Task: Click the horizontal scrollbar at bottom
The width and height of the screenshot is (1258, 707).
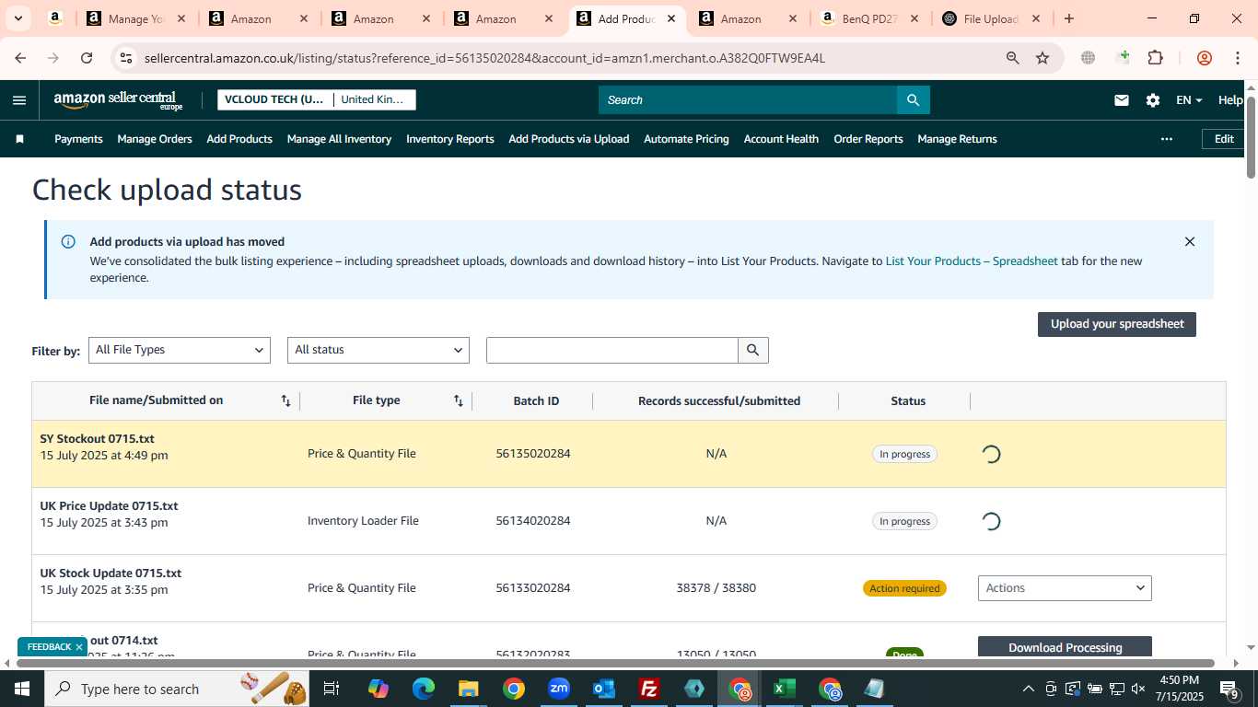Action: [615, 663]
